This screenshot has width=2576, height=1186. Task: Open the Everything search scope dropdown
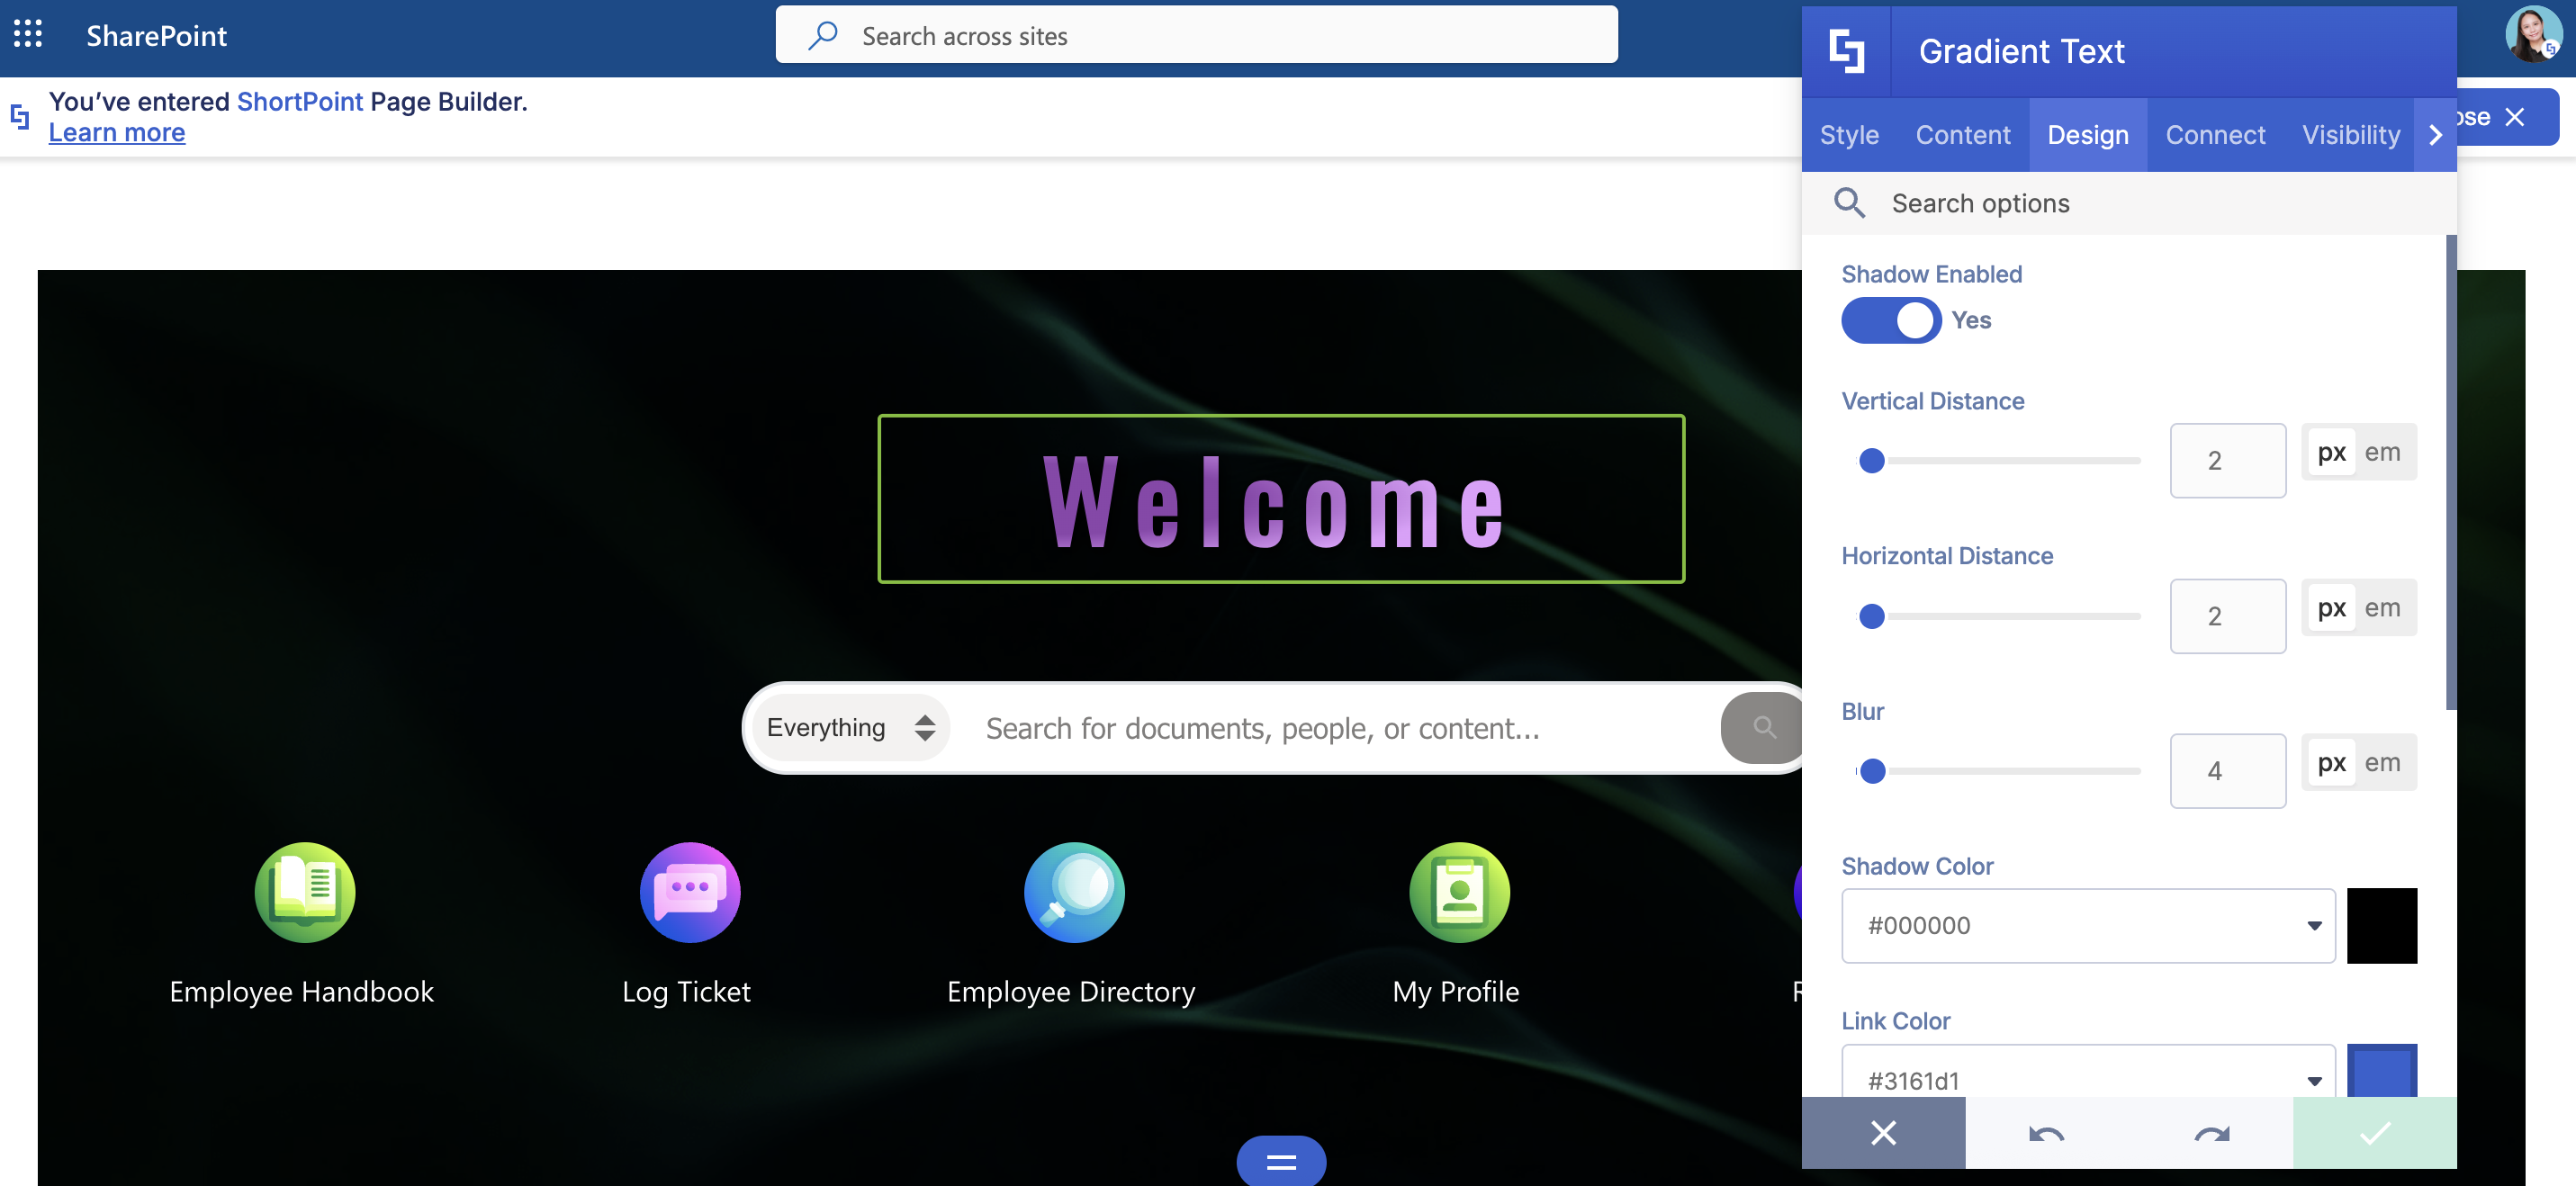pyautogui.click(x=850, y=728)
